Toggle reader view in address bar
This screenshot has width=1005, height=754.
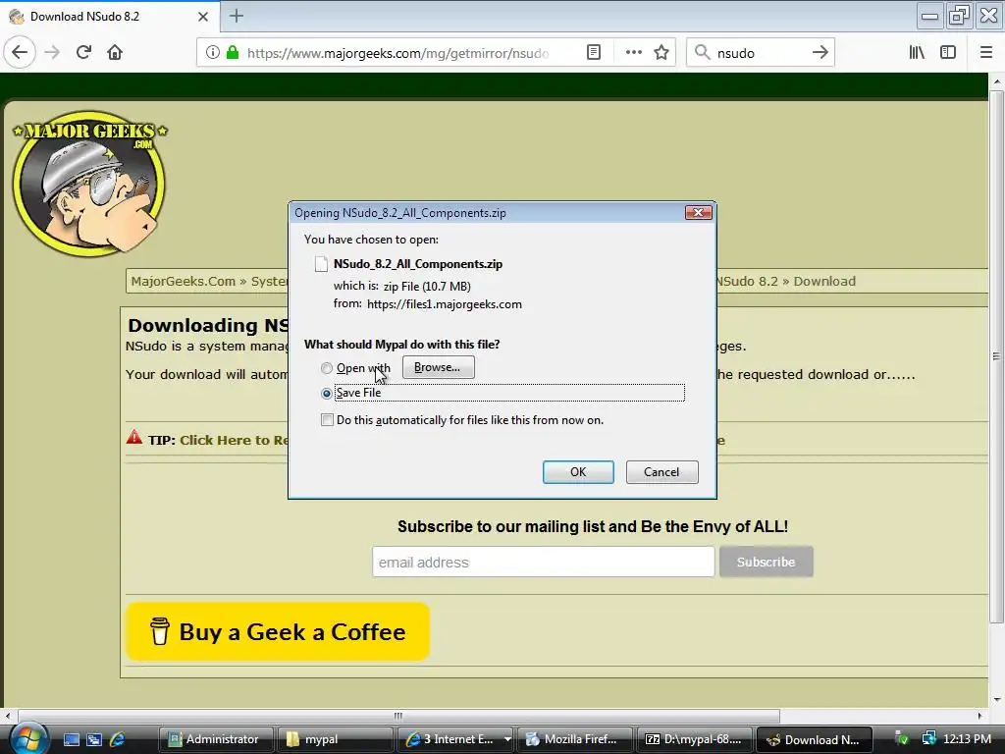[594, 53]
